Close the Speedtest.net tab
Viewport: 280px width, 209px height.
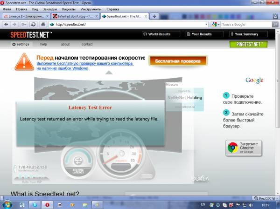(146, 16)
